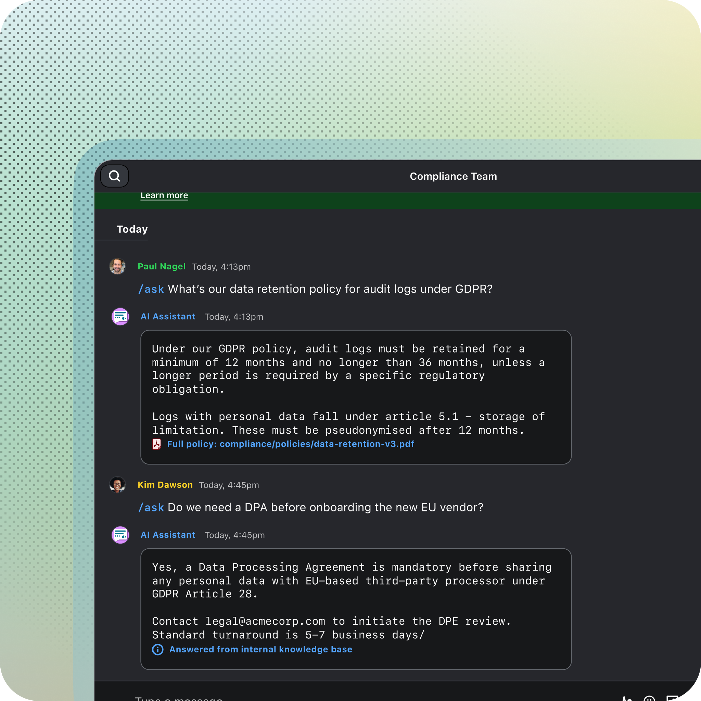Open the Learn more link
701x701 pixels.
point(164,195)
